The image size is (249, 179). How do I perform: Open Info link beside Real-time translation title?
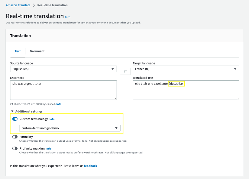point(68,17)
